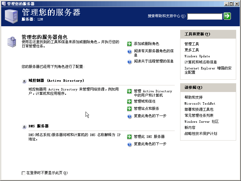
Task: Open Windows Update link
Action: 197,56
